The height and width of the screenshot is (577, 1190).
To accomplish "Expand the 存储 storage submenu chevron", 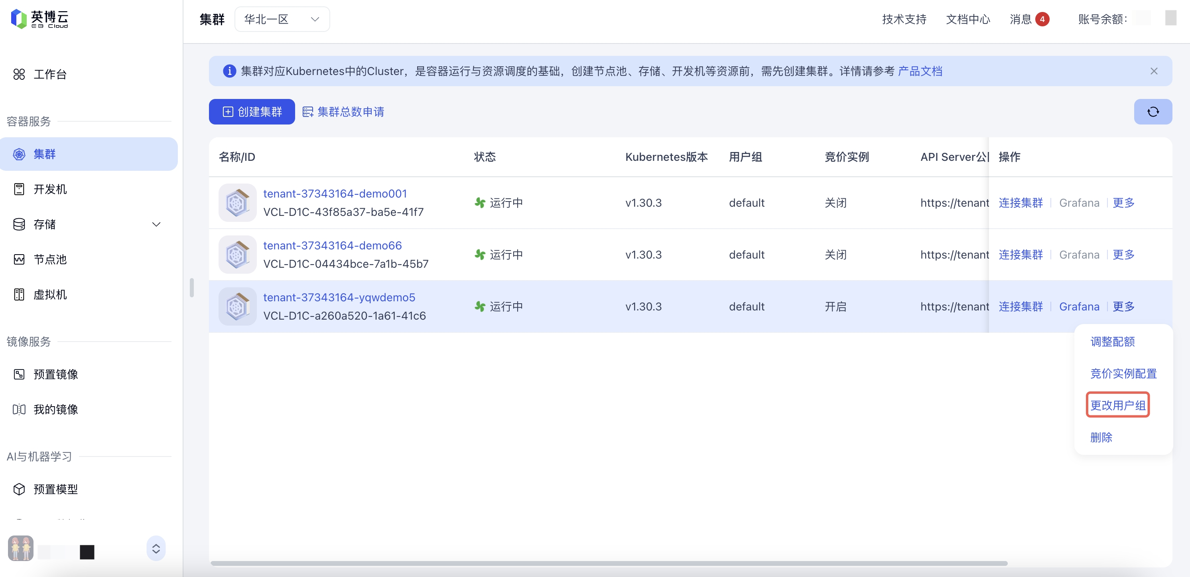I will 156,224.
